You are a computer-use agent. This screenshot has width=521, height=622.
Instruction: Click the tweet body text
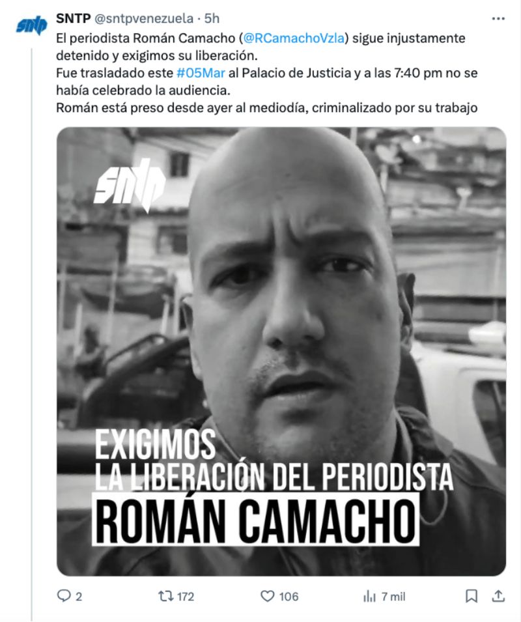coord(267,73)
